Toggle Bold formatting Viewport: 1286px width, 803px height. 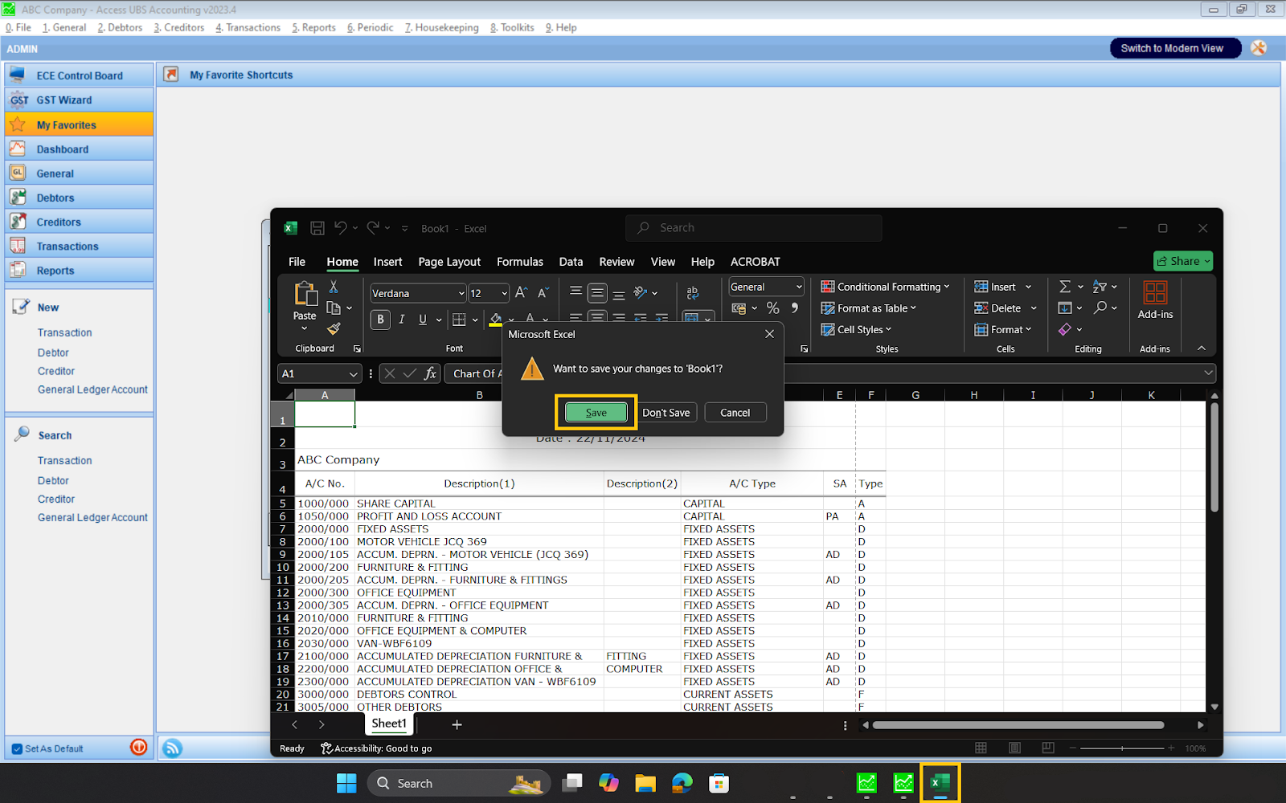tap(381, 320)
